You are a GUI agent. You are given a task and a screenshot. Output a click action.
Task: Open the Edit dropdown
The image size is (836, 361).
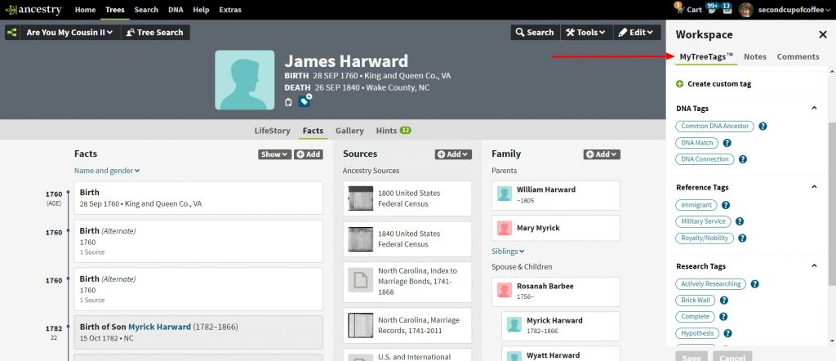(x=637, y=33)
